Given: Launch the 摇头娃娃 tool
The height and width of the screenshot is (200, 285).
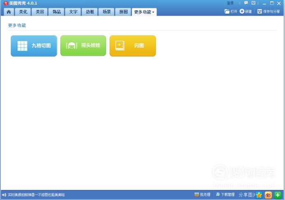Looking at the screenshot, I should 83,46.
